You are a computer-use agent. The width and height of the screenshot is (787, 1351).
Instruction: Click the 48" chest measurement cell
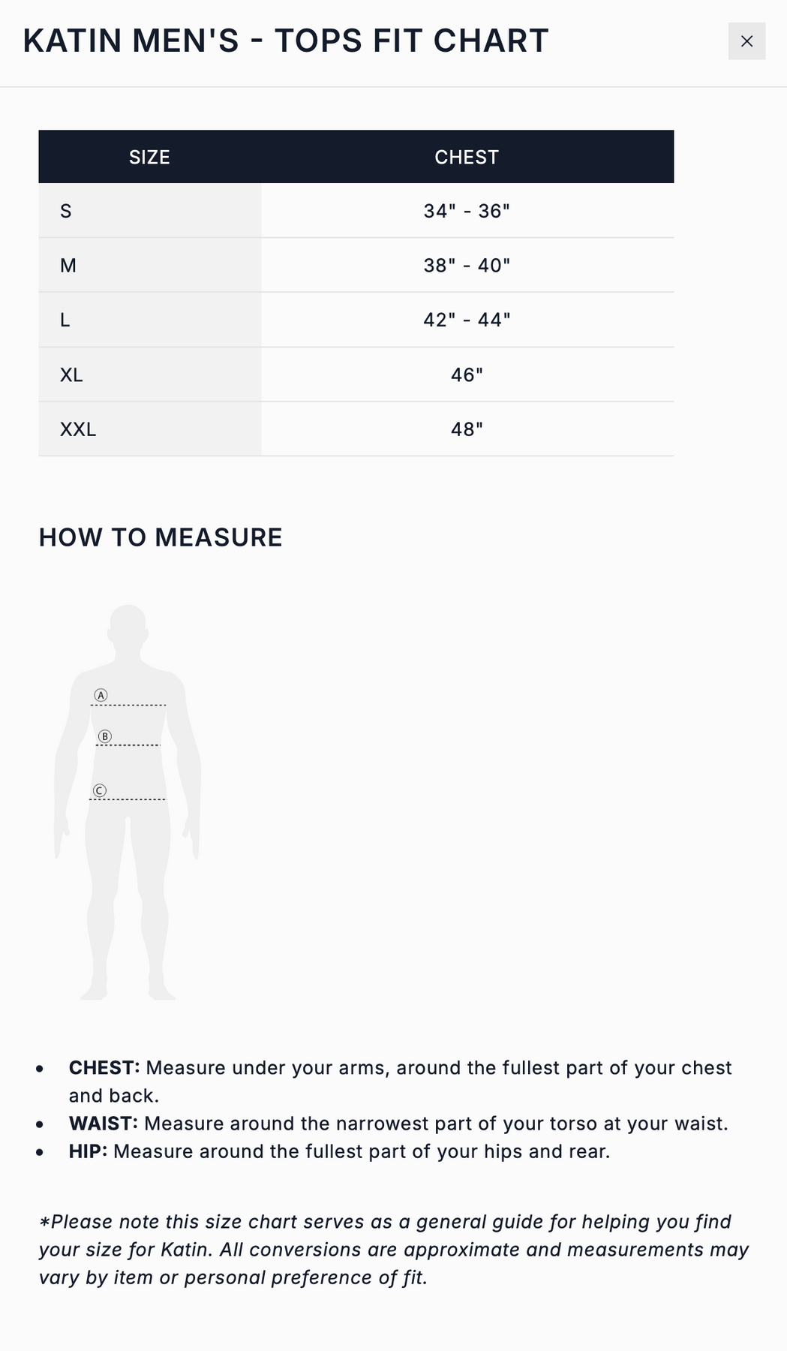[x=467, y=429]
